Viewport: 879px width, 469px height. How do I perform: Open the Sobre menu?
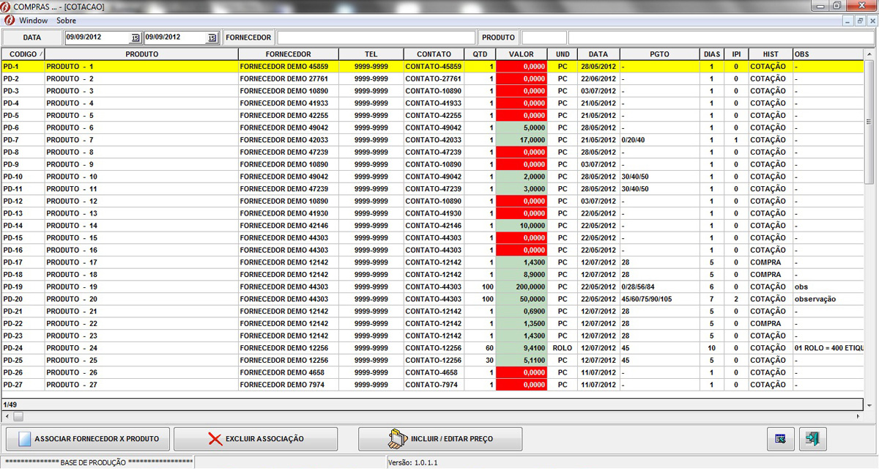[66, 21]
